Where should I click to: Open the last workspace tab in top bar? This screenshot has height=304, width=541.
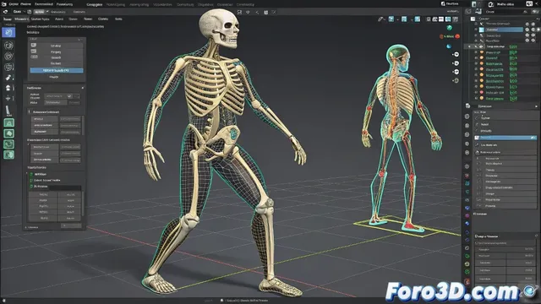click(x=246, y=4)
